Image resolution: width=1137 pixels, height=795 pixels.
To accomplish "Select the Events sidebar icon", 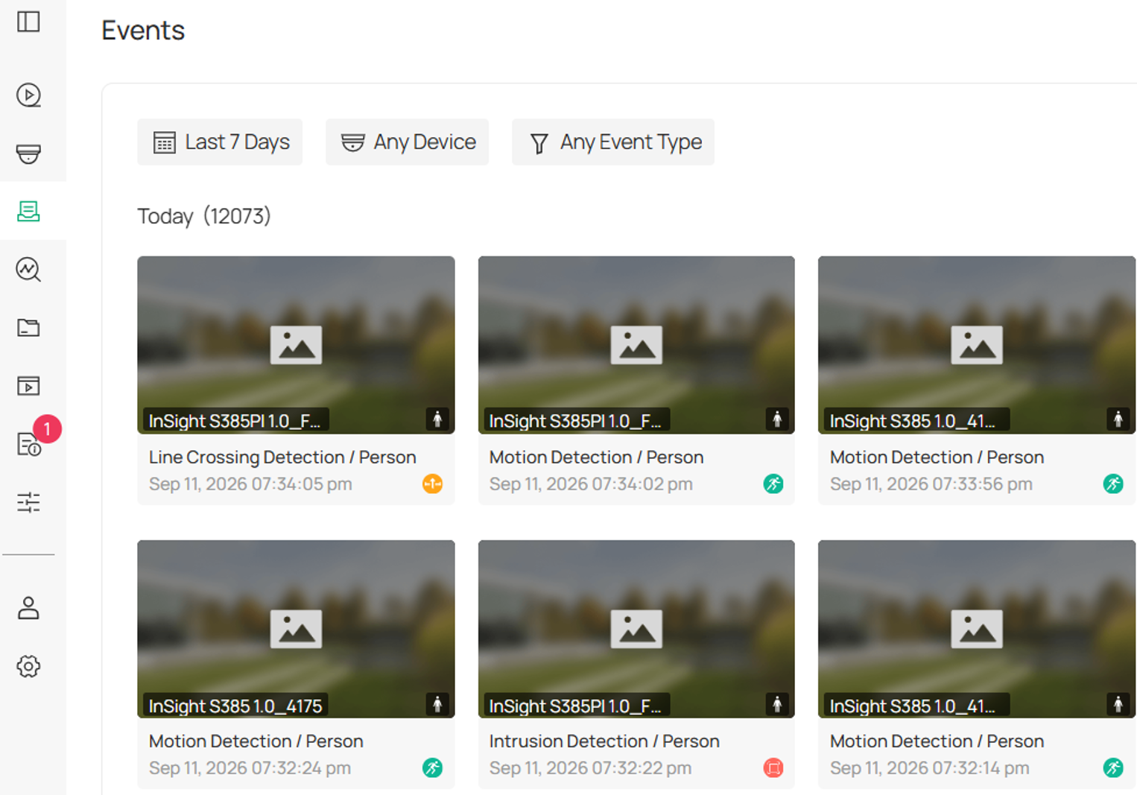I will [28, 211].
